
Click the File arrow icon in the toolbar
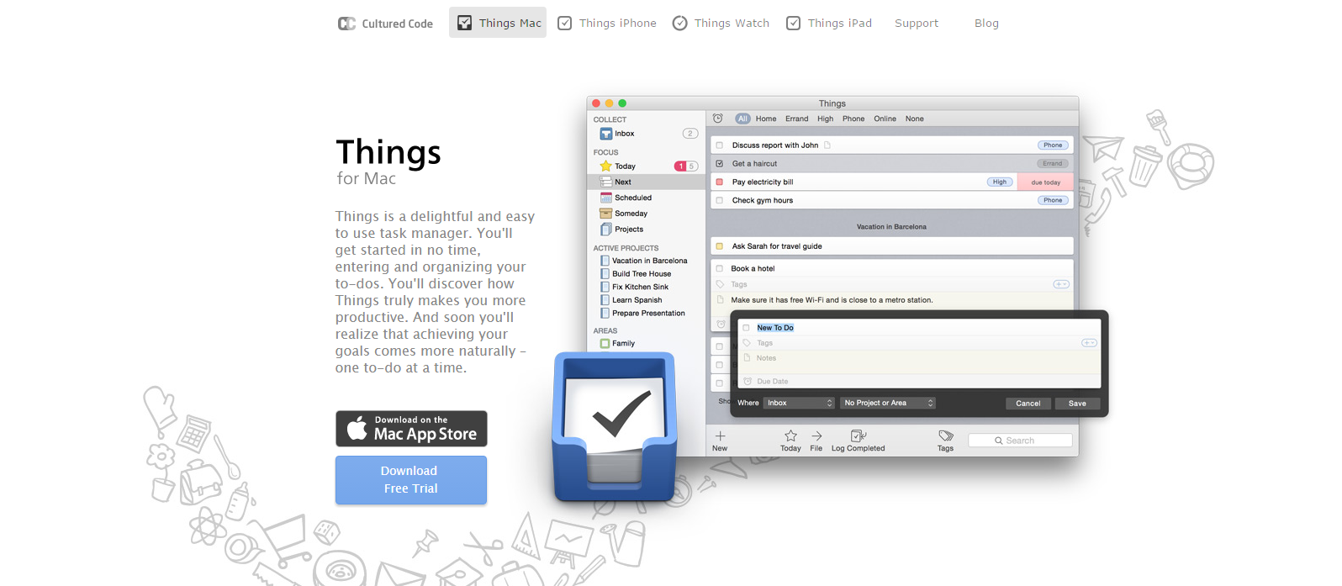(816, 436)
